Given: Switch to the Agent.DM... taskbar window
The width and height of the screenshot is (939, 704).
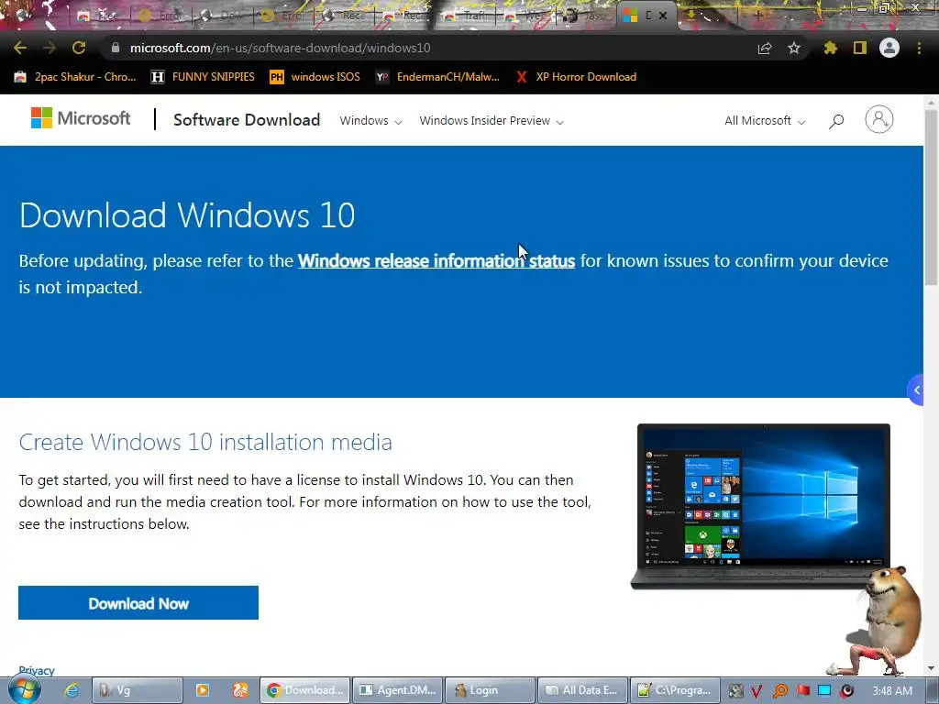Looking at the screenshot, I should (398, 690).
